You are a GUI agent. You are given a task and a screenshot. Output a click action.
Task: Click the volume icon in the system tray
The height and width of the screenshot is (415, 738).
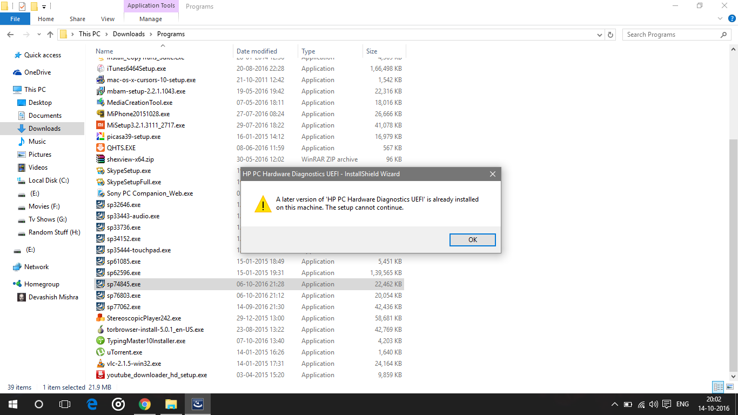coord(654,404)
